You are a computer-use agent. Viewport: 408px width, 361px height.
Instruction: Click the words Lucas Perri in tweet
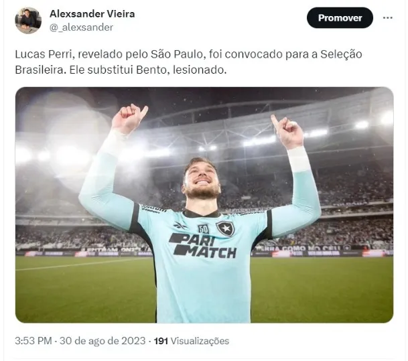[44, 54]
